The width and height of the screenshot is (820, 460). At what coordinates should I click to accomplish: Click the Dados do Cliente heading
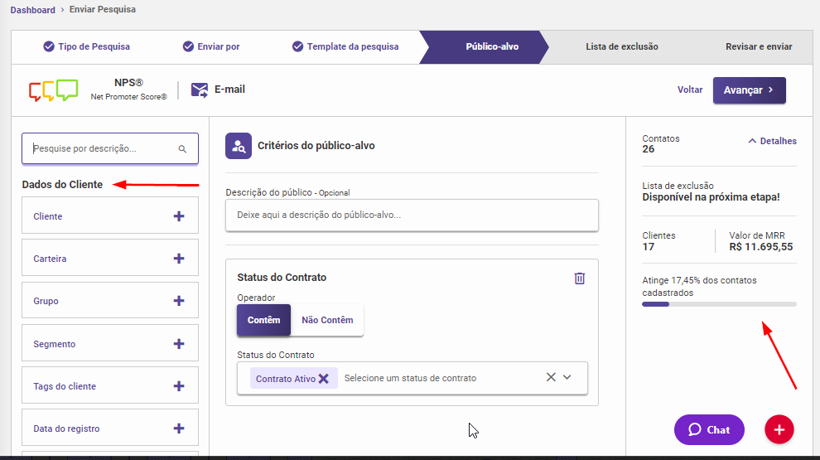click(x=62, y=185)
